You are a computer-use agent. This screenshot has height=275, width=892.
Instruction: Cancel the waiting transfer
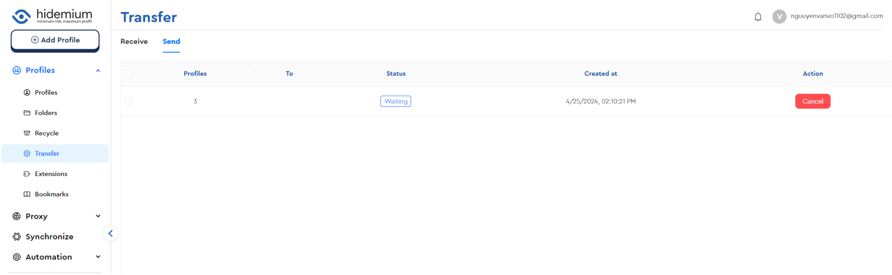click(812, 101)
